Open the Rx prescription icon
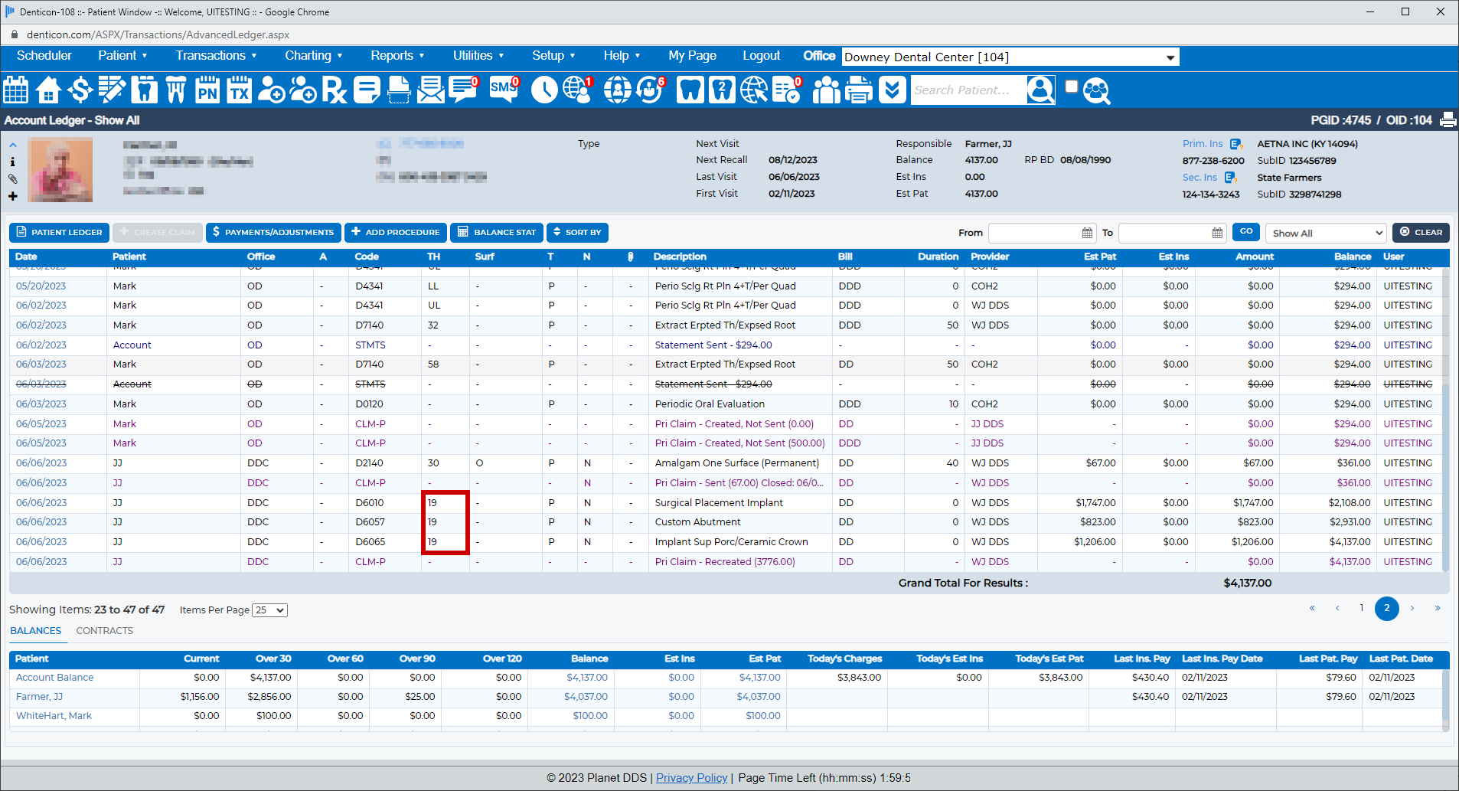Image resolution: width=1459 pixels, height=791 pixels. tap(334, 90)
